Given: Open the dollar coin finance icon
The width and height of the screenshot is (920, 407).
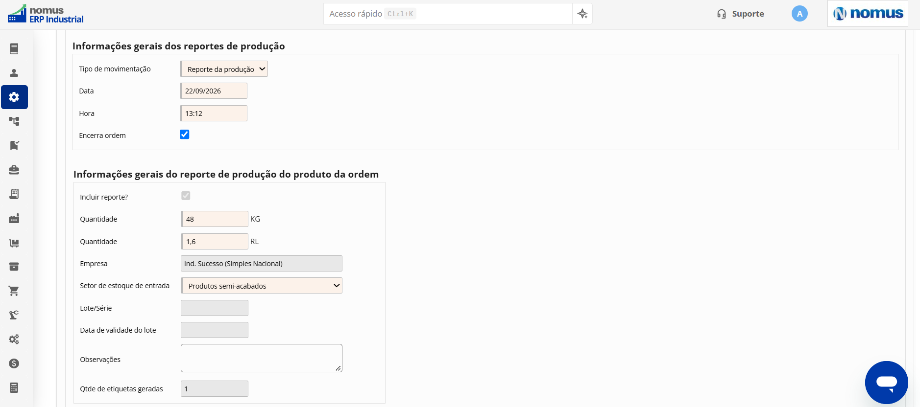Looking at the screenshot, I should (x=14, y=363).
